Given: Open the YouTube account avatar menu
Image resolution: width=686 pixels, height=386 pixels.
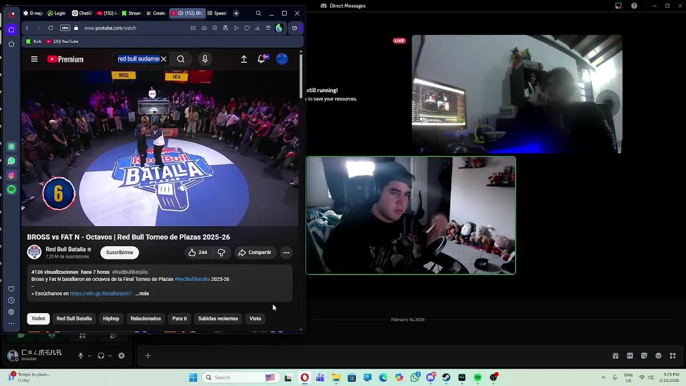Looking at the screenshot, I should (x=282, y=60).
